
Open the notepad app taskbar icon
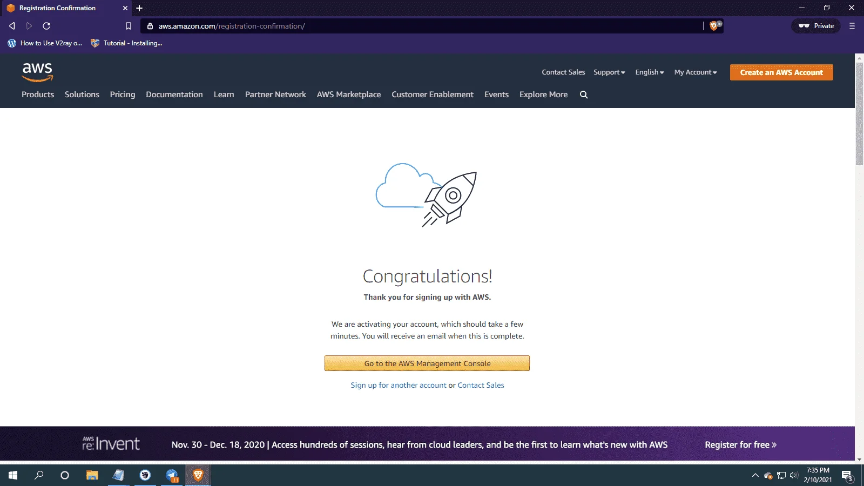118,475
